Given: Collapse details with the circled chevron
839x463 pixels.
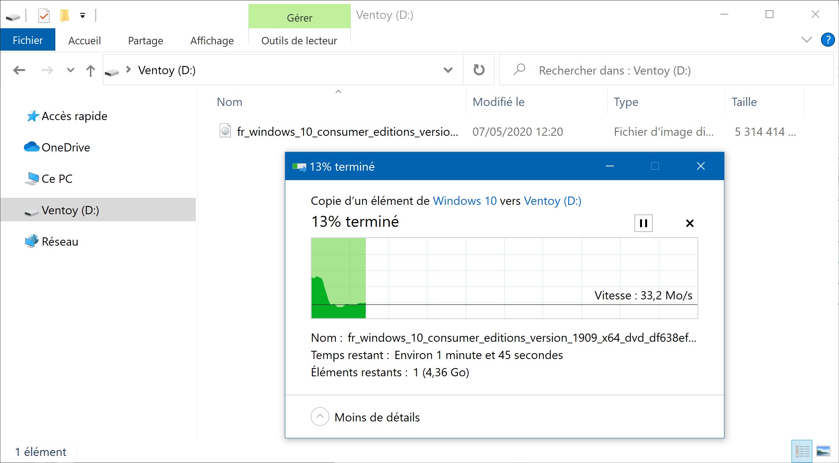Looking at the screenshot, I should pyautogui.click(x=320, y=417).
